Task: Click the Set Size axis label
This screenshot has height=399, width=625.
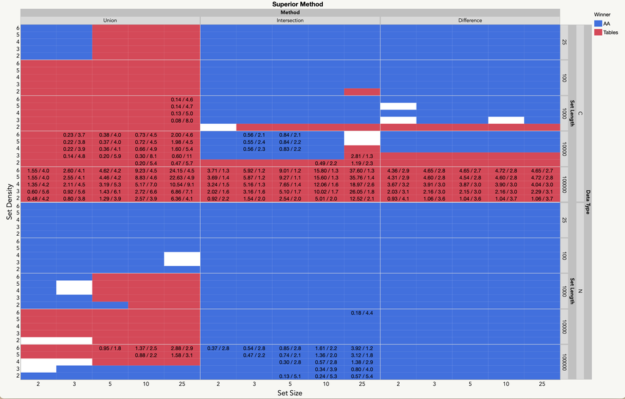Action: 290,393
